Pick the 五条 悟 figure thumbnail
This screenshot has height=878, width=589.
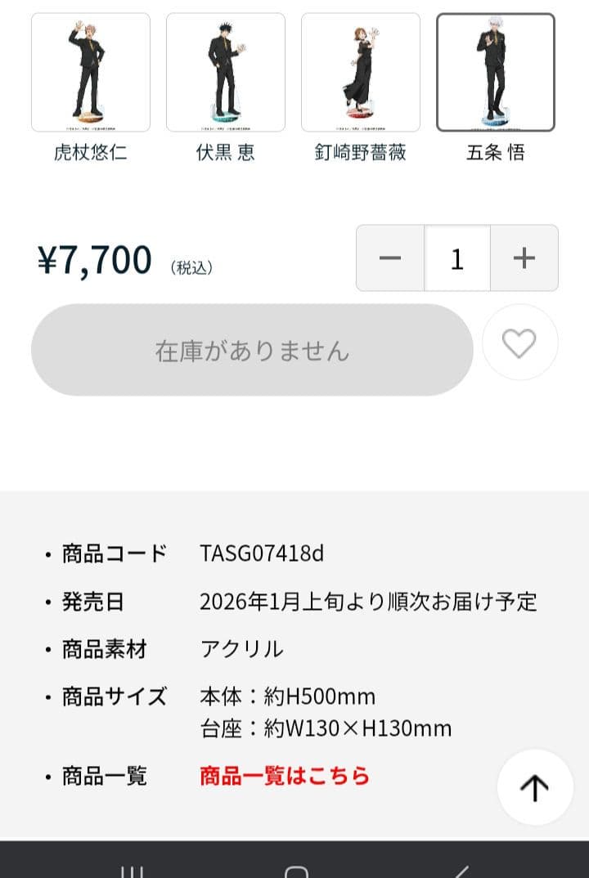tap(496, 73)
